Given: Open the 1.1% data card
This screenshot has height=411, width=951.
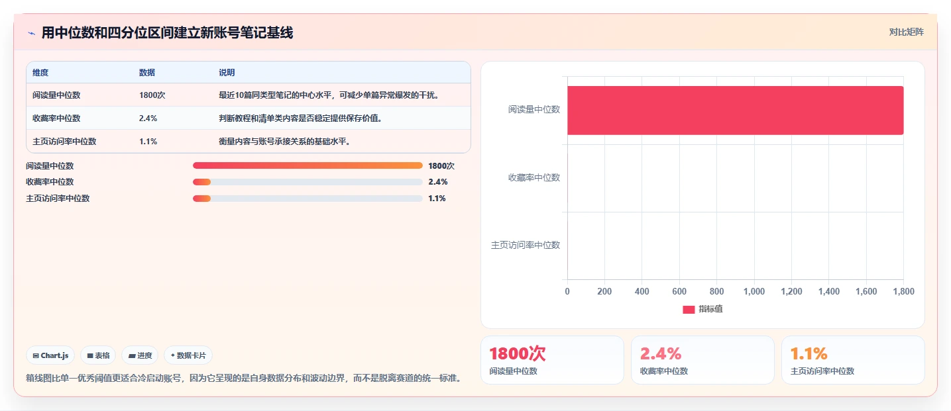Looking at the screenshot, I should (x=853, y=360).
